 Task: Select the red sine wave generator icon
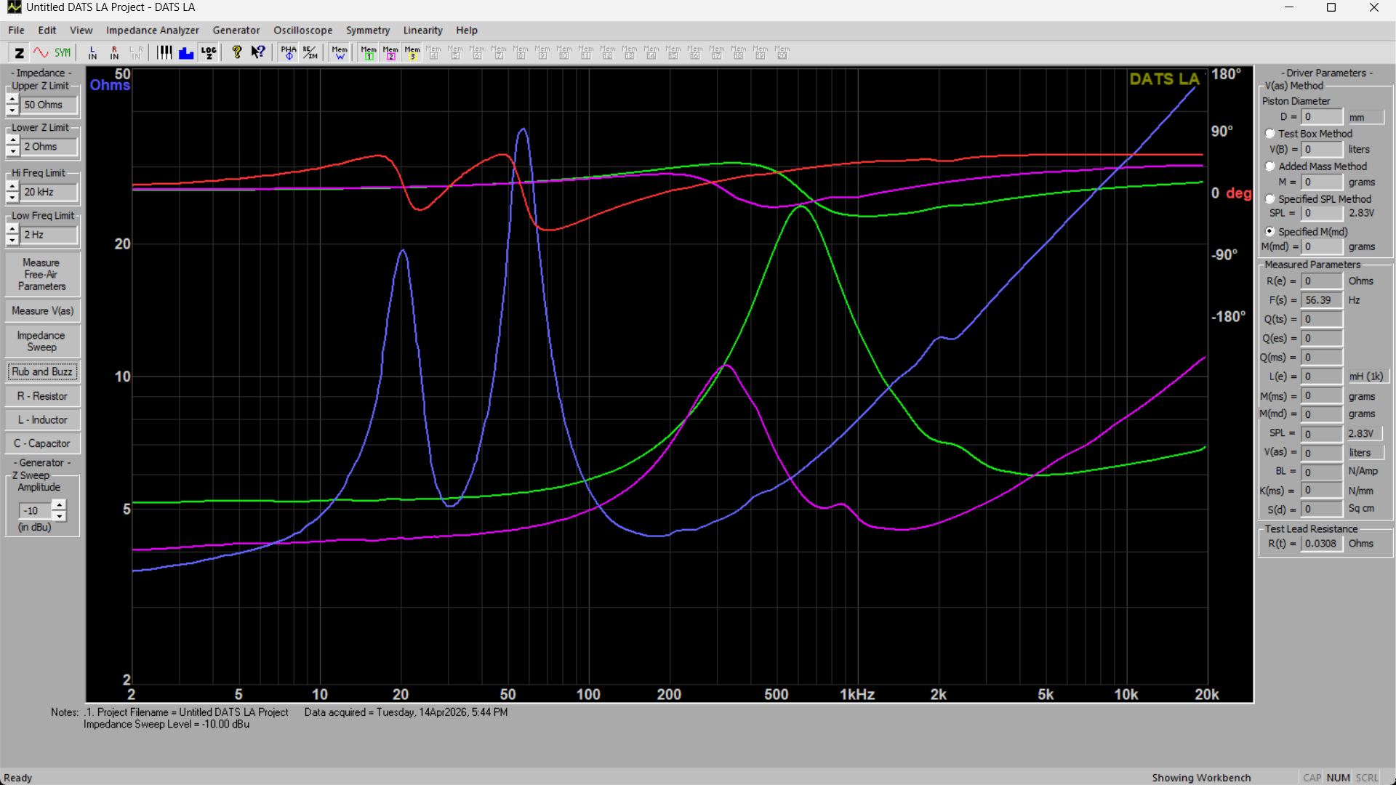tap(41, 52)
